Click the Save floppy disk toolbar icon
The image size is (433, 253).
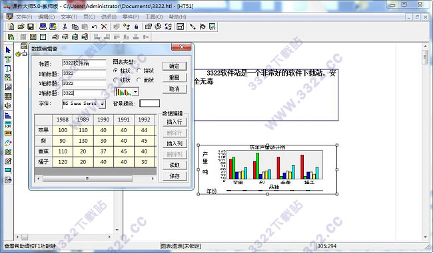[31, 27]
